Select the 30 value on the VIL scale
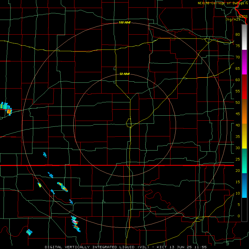 tap(238, 148)
